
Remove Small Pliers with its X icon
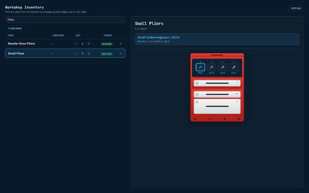click(x=121, y=53)
